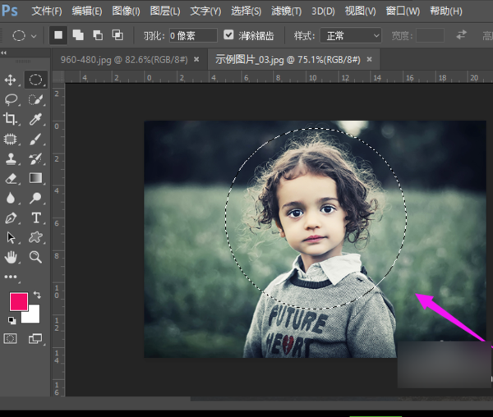
Task: Select the Crop tool
Action: (x=12, y=120)
